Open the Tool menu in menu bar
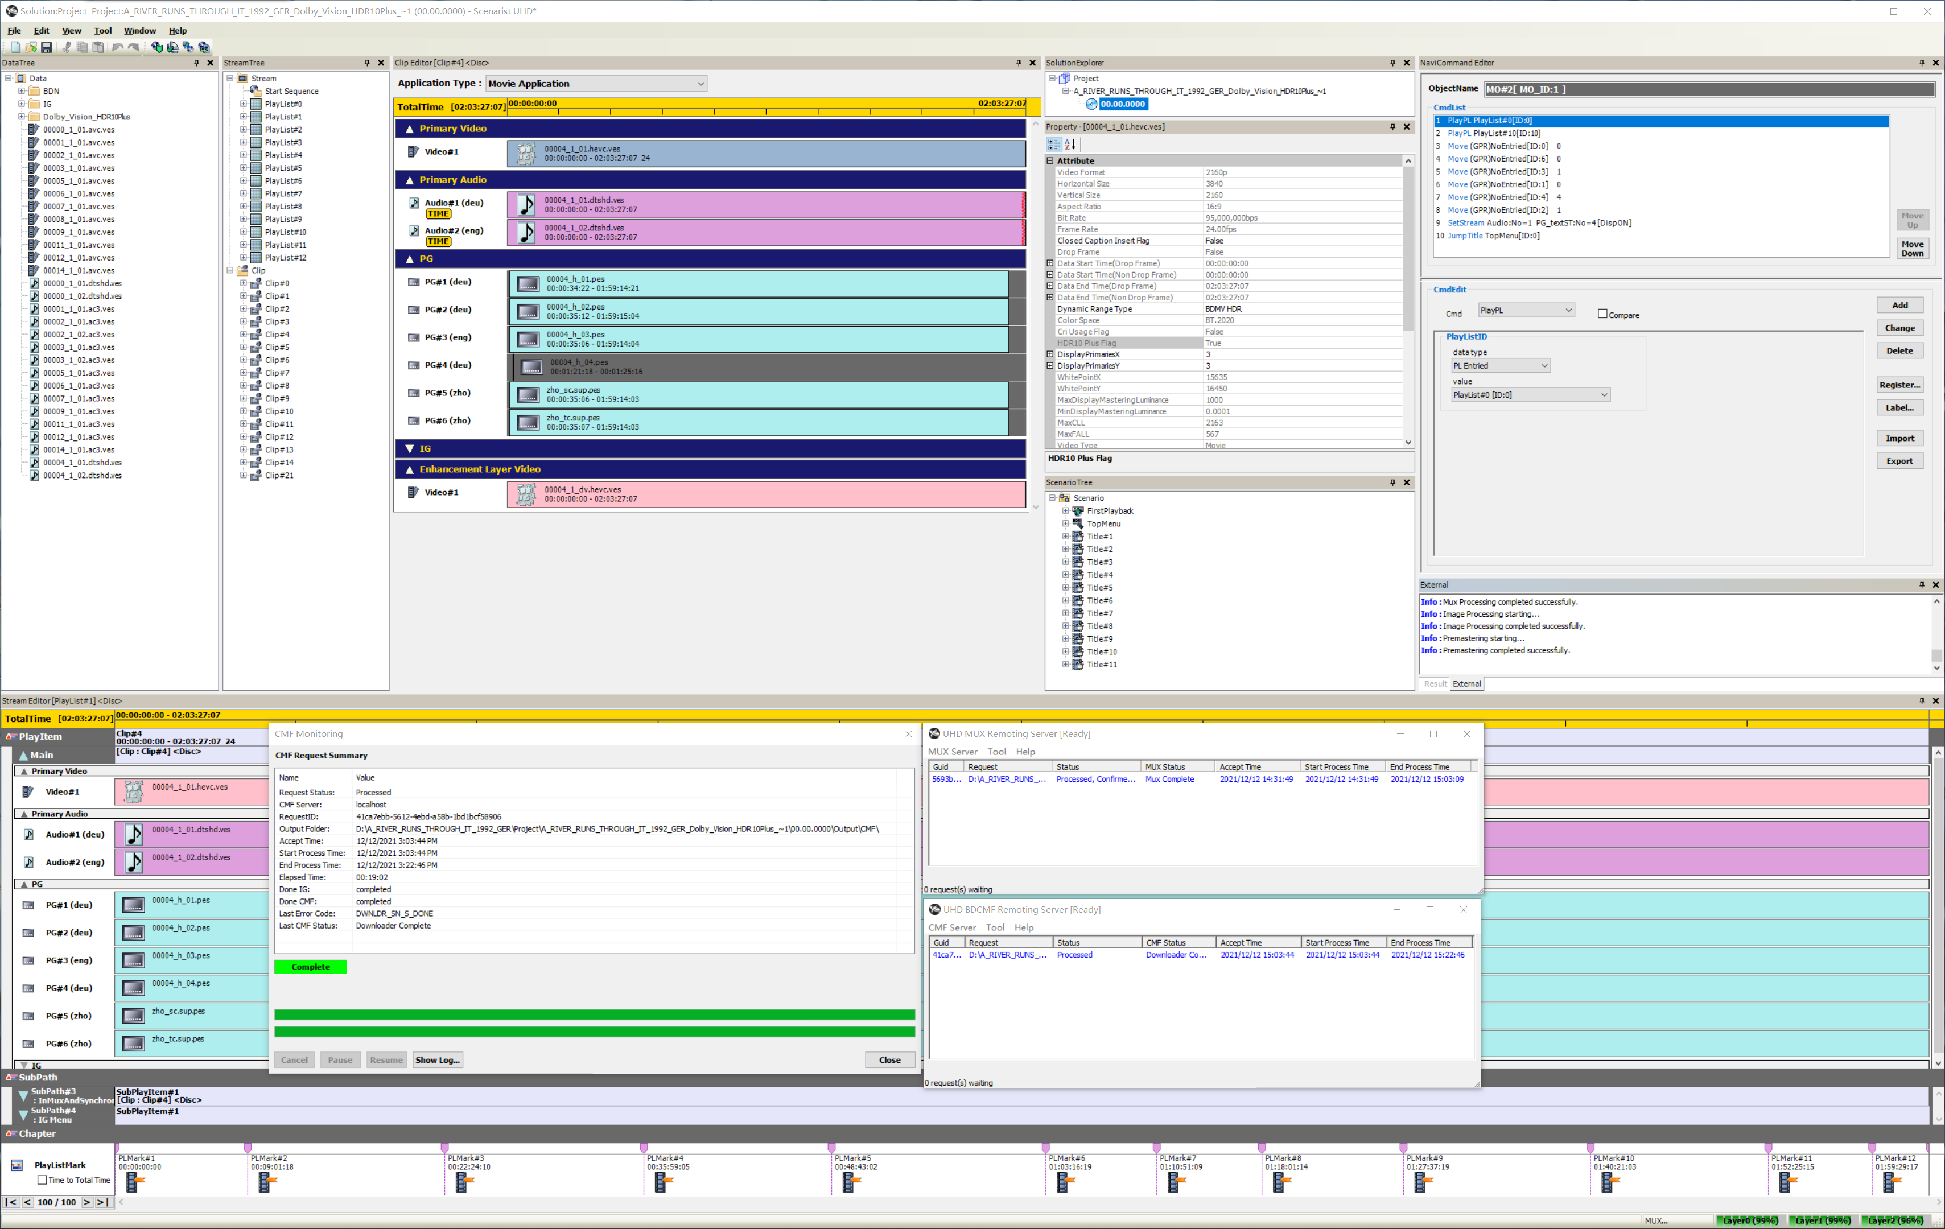The image size is (1945, 1229). tap(102, 31)
